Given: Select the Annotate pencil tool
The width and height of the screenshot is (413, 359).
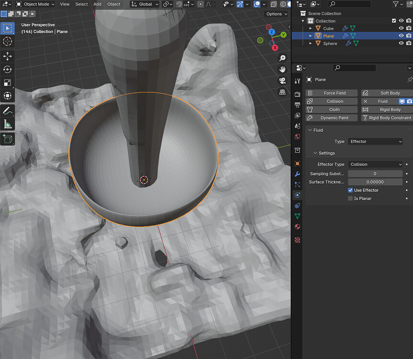Looking at the screenshot, I should [x=7, y=111].
